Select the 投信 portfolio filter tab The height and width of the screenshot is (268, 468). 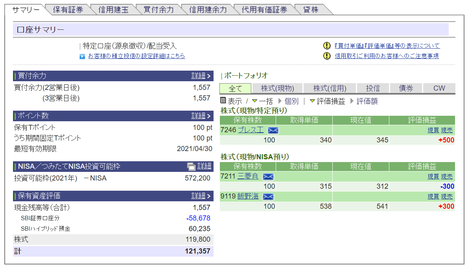pos(373,88)
